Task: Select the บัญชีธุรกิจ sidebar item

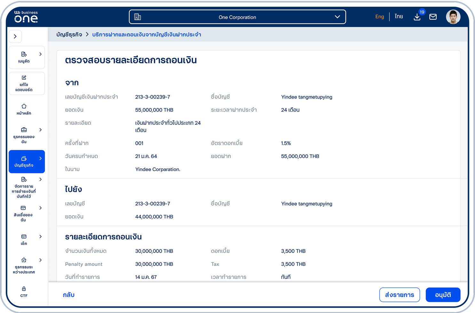Action: (27, 161)
